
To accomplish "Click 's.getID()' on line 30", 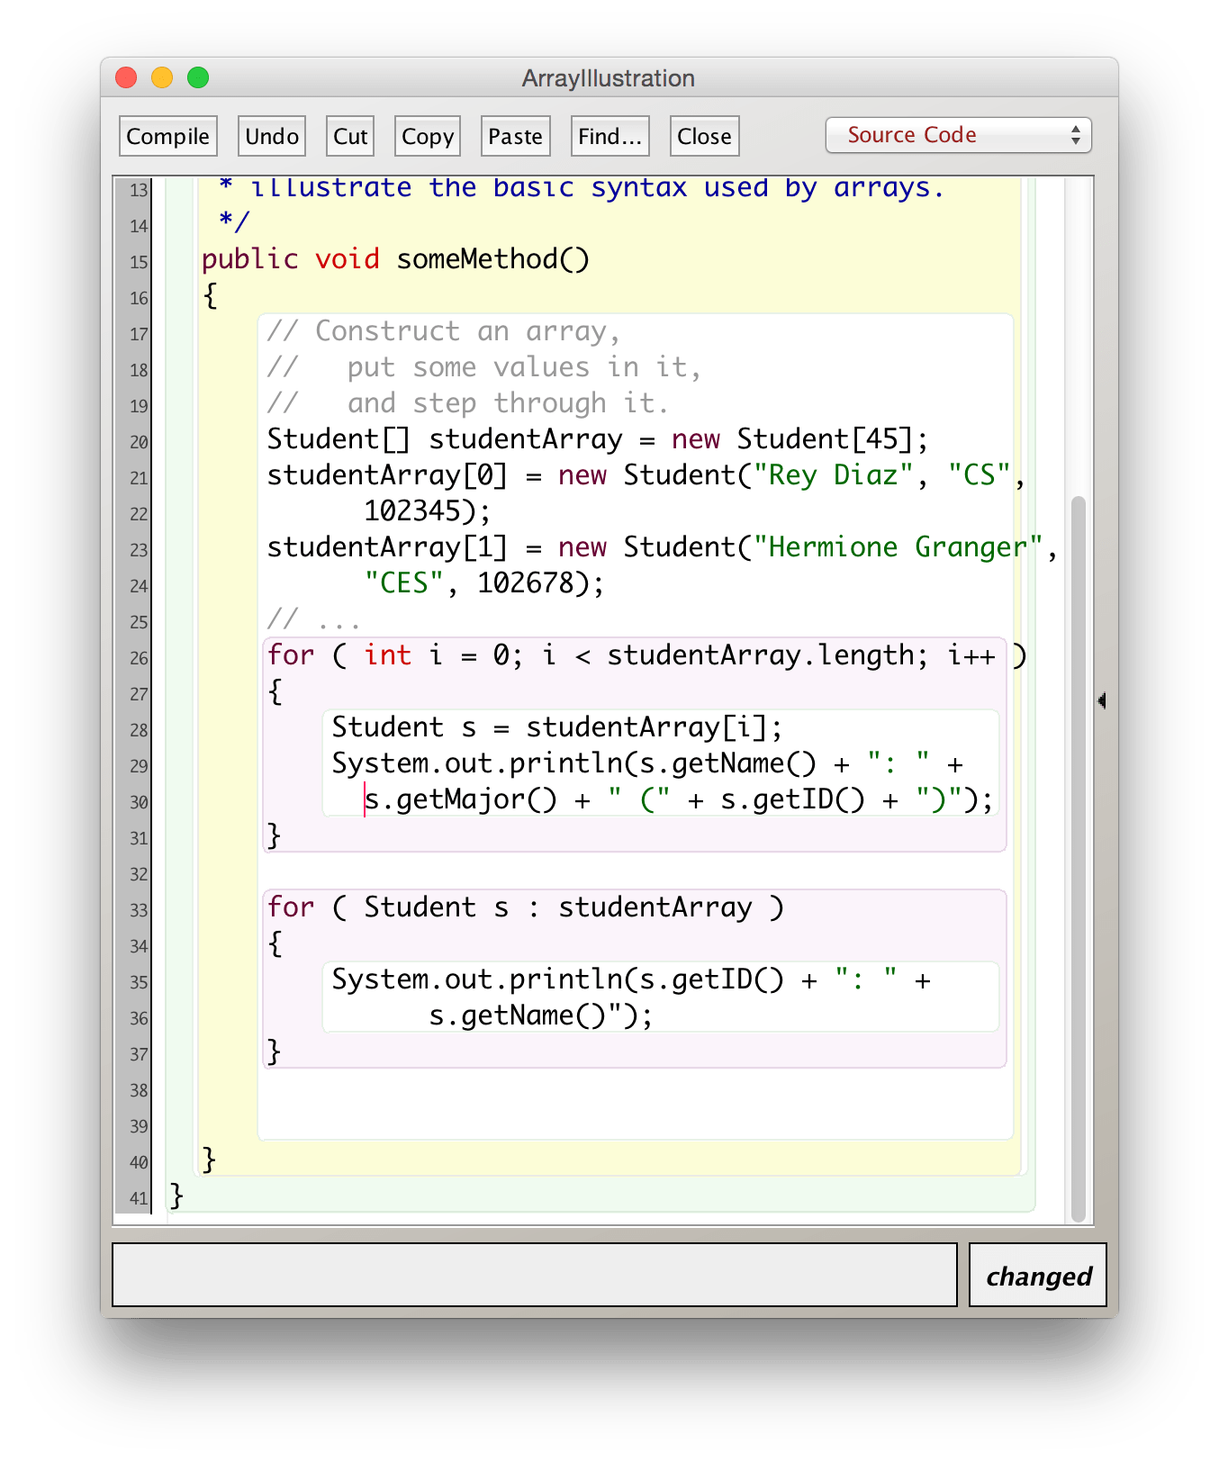I will (793, 799).
